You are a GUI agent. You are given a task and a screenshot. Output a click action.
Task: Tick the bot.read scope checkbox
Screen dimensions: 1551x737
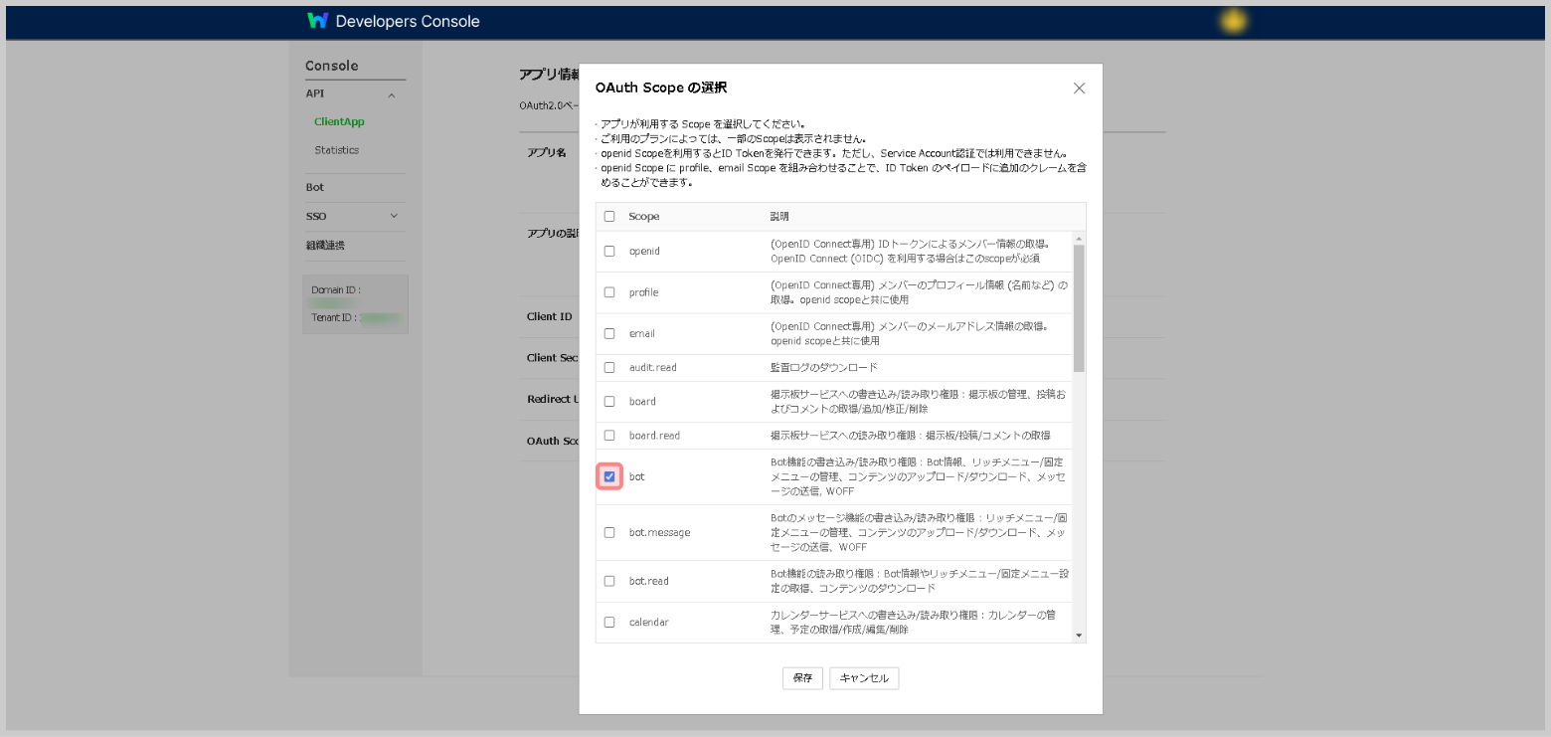coord(609,581)
